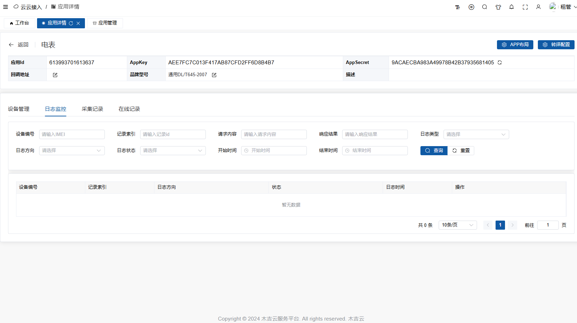Switch to the 采集记录 tab
The width and height of the screenshot is (577, 323).
(x=92, y=109)
